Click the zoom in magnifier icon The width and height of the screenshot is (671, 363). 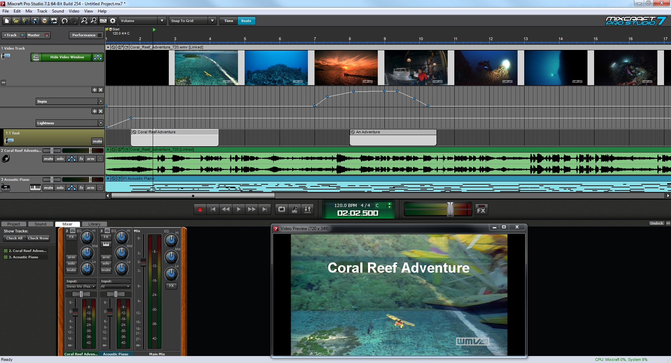click(84, 21)
